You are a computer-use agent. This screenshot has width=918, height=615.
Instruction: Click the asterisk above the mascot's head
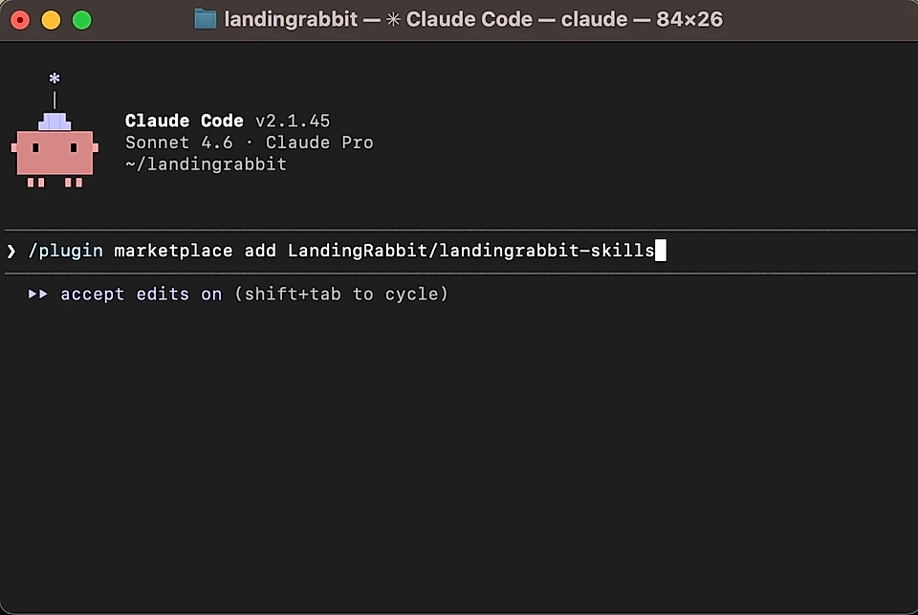pos(55,78)
